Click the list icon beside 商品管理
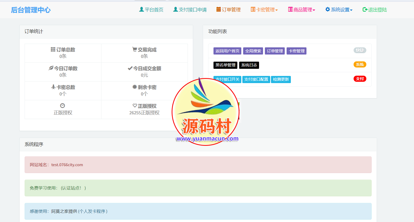This screenshot has width=414, height=222. [290, 10]
